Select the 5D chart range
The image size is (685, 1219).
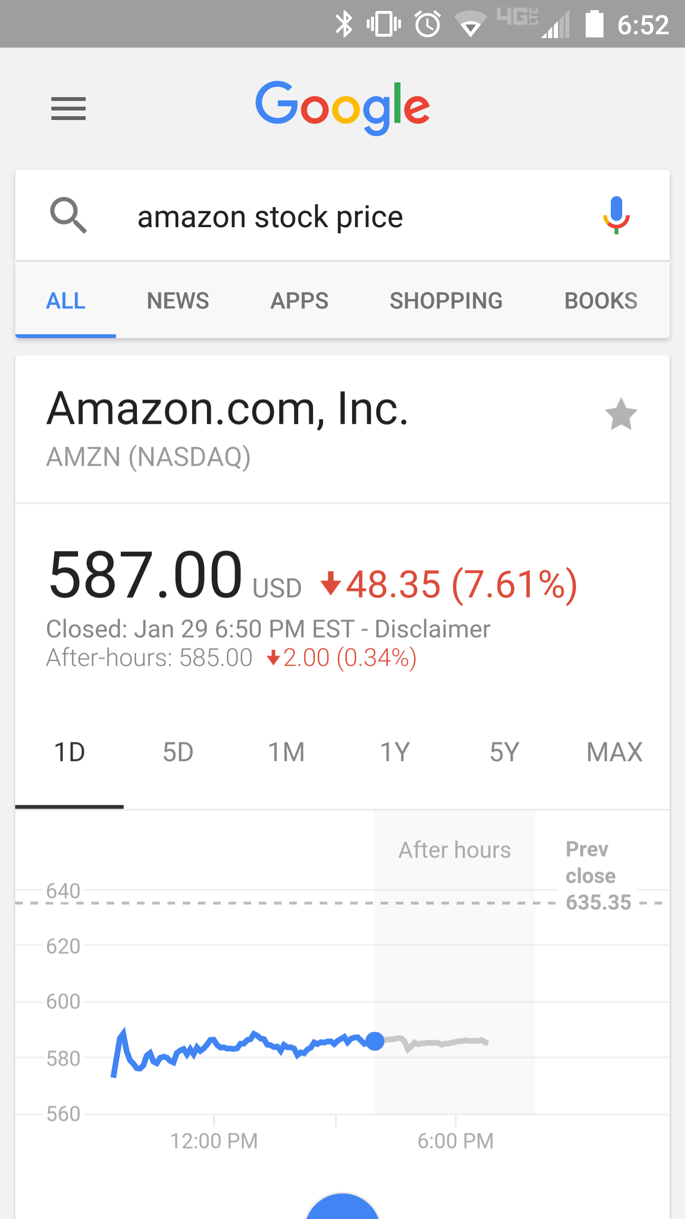(x=178, y=752)
